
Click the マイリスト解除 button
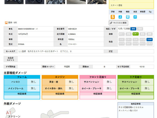[118, 23]
